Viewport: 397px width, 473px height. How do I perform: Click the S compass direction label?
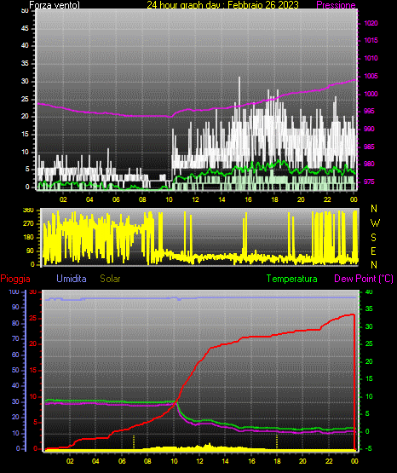pos(373,238)
